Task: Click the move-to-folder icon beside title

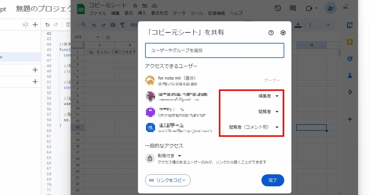Action: click(145, 6)
